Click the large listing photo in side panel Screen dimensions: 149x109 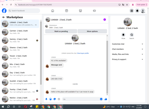click(x=128, y=22)
